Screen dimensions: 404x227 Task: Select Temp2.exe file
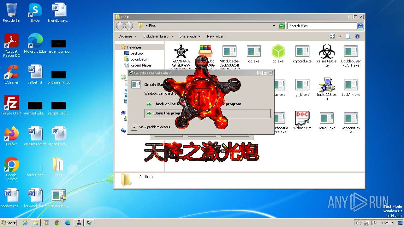pos(327,120)
